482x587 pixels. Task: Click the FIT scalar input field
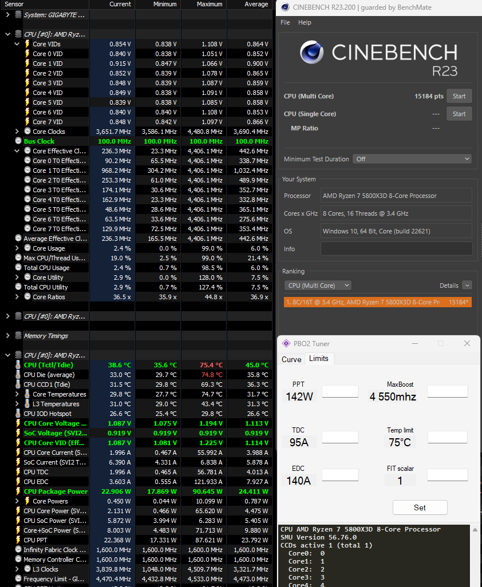tap(448, 475)
